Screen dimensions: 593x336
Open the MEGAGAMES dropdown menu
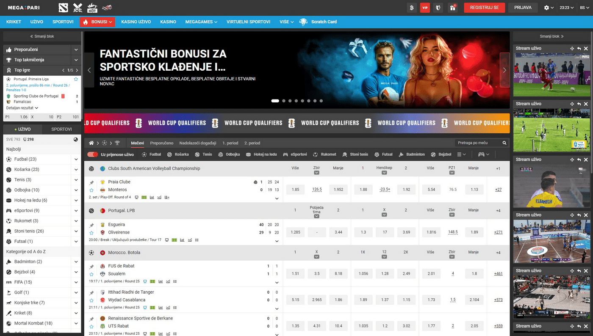click(201, 22)
